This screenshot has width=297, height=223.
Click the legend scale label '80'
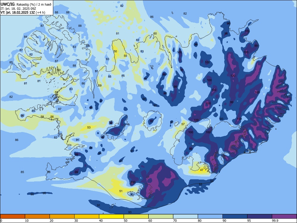pos(200,221)
